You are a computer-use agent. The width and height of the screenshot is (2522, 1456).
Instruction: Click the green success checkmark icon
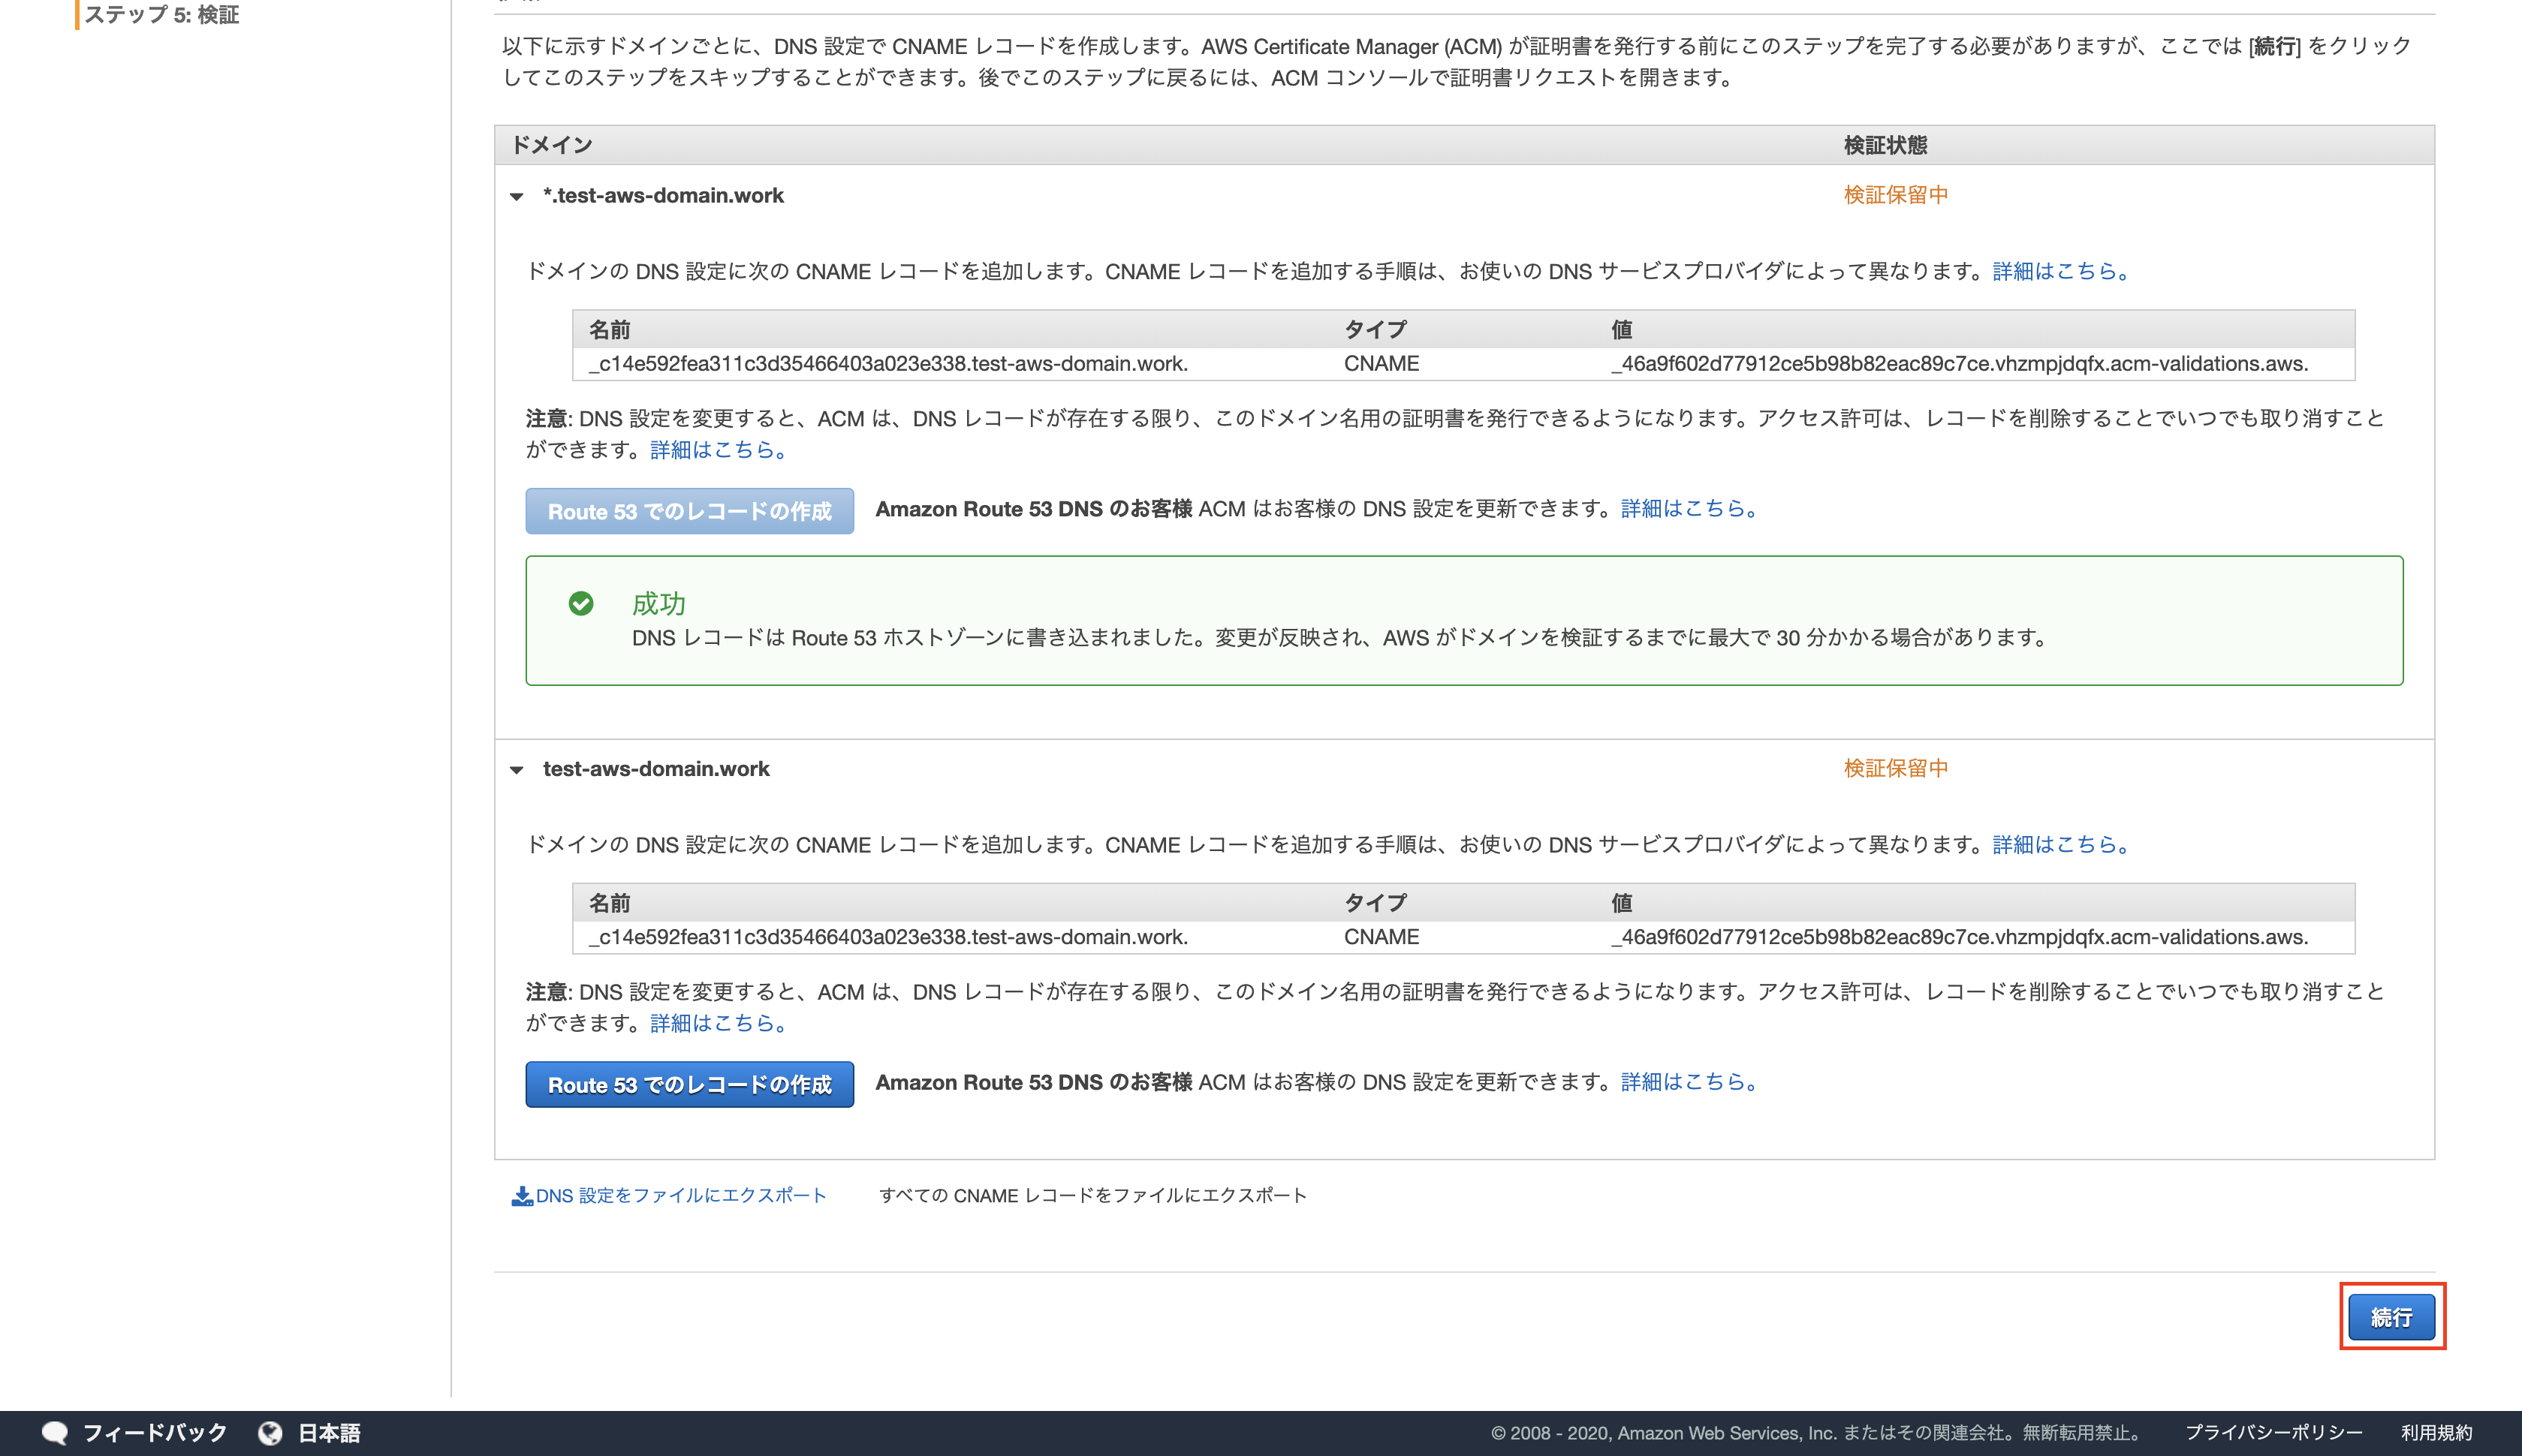(x=581, y=603)
